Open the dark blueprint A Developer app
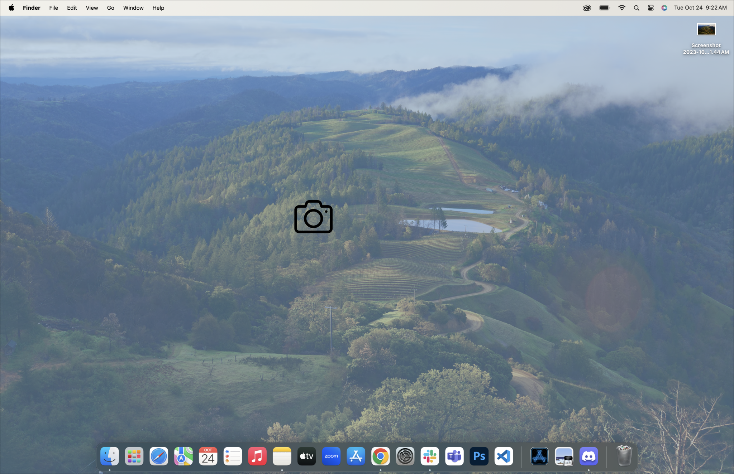 [x=539, y=456]
